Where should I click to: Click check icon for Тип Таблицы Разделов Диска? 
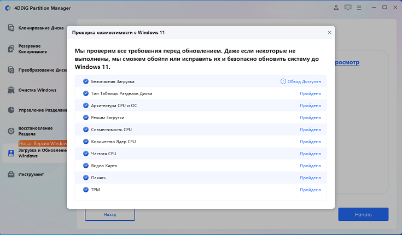(86, 93)
